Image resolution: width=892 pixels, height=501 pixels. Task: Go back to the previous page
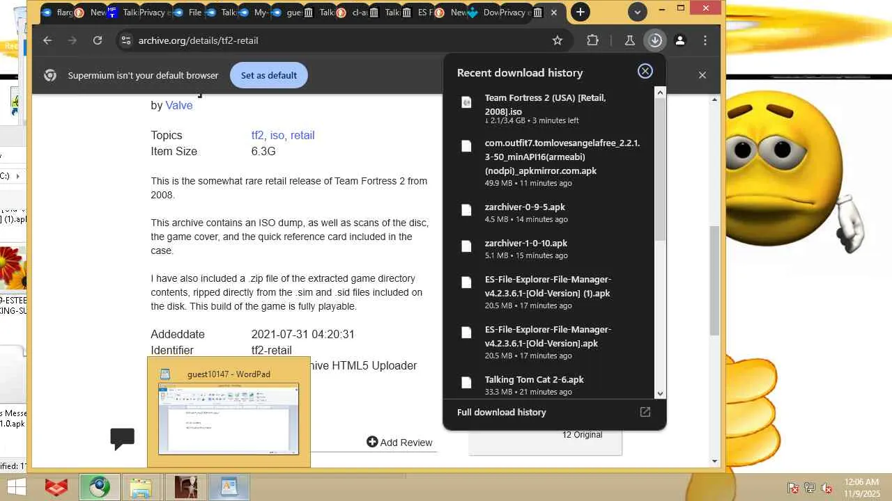tap(47, 40)
